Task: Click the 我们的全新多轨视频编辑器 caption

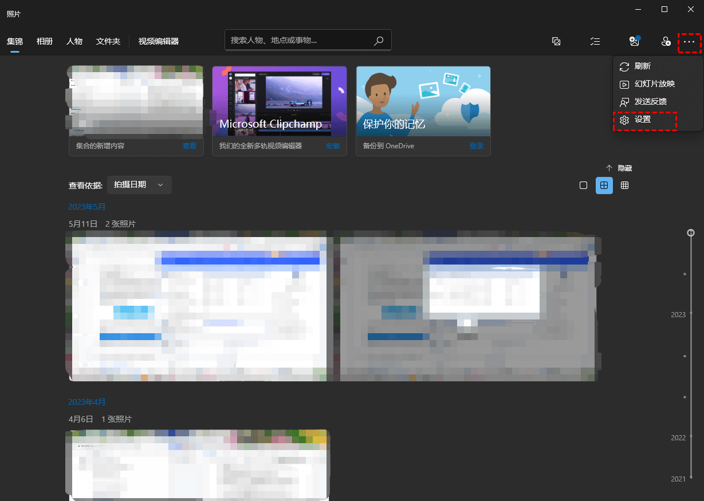Action: pyautogui.click(x=261, y=146)
